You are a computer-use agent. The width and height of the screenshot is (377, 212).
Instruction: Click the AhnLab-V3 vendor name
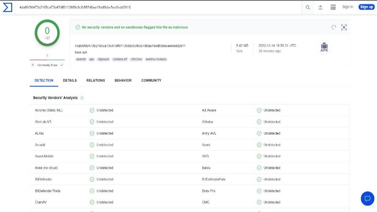[x=43, y=122]
